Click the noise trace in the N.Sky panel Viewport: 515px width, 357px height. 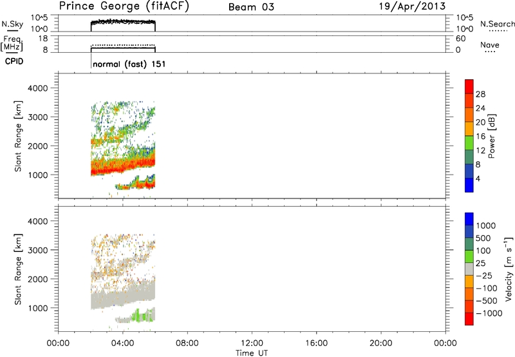[x=123, y=22]
